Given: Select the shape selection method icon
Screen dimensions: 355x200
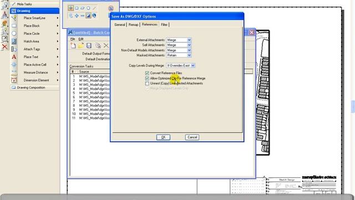Looking at the screenshot, I should pyautogui.click(x=83, y=8).
